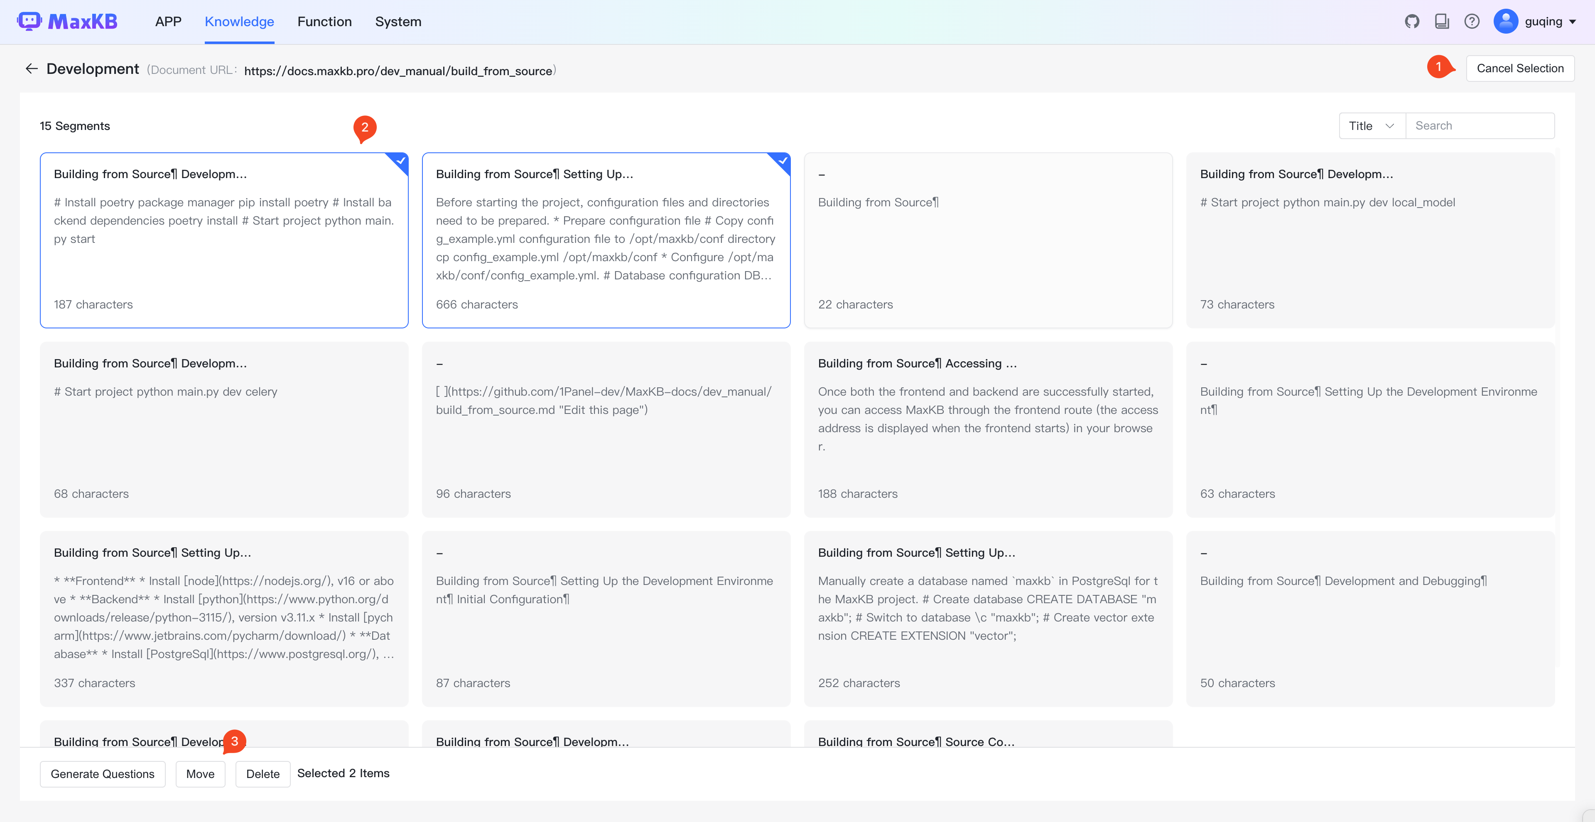The image size is (1595, 822).
Task: Click the guqing user avatar
Action: (1506, 22)
